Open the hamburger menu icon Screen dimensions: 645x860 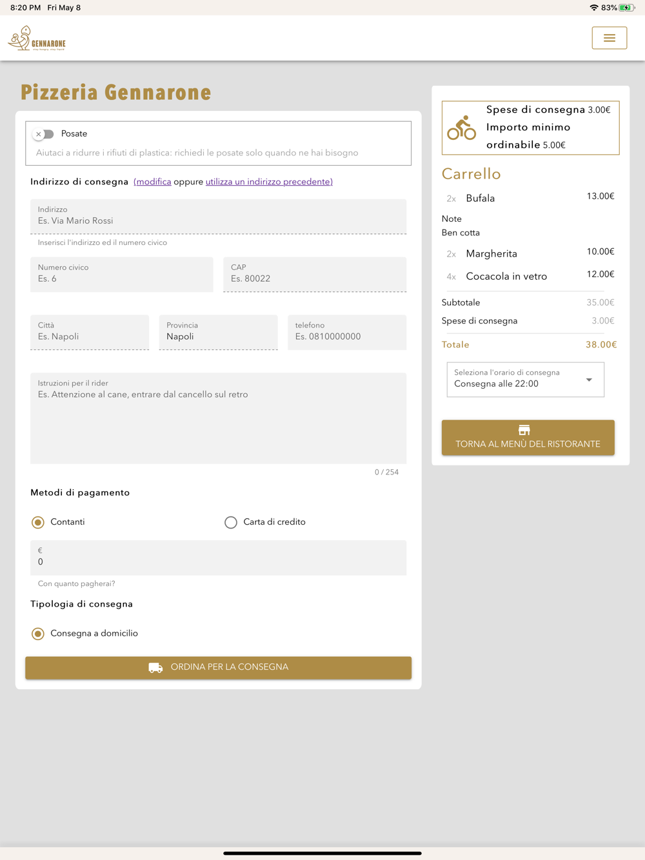(x=609, y=38)
